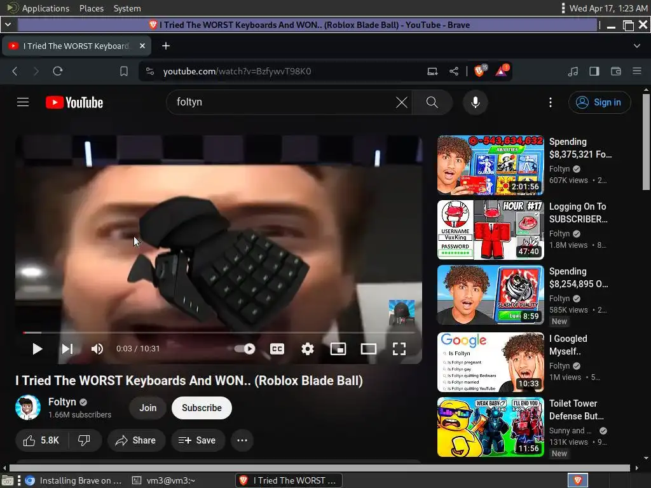
Task: Toggle the autoplay switch in player
Action: (245, 349)
